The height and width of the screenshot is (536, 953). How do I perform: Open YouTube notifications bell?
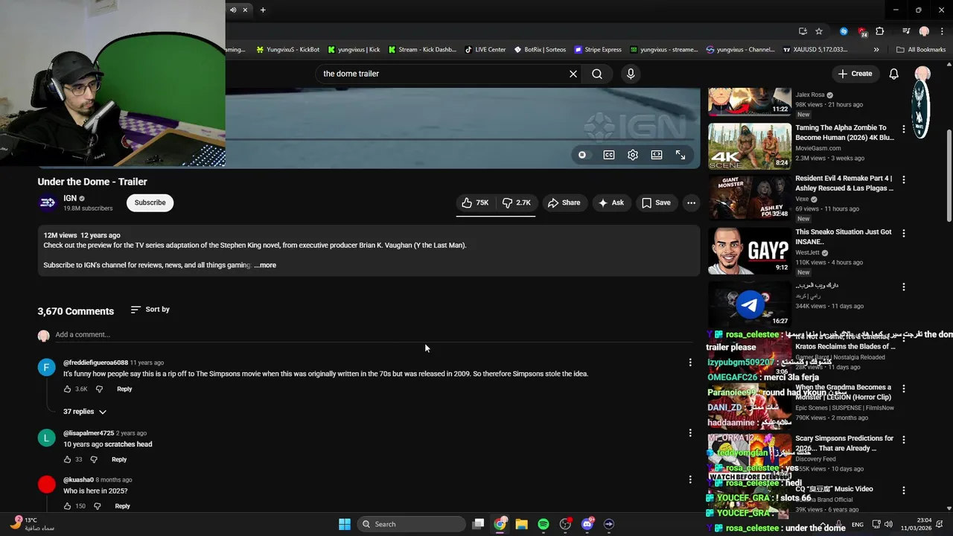click(893, 74)
